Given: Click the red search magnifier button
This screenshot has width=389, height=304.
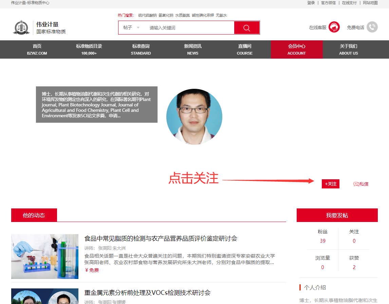Looking at the screenshot, I should [246, 28].
